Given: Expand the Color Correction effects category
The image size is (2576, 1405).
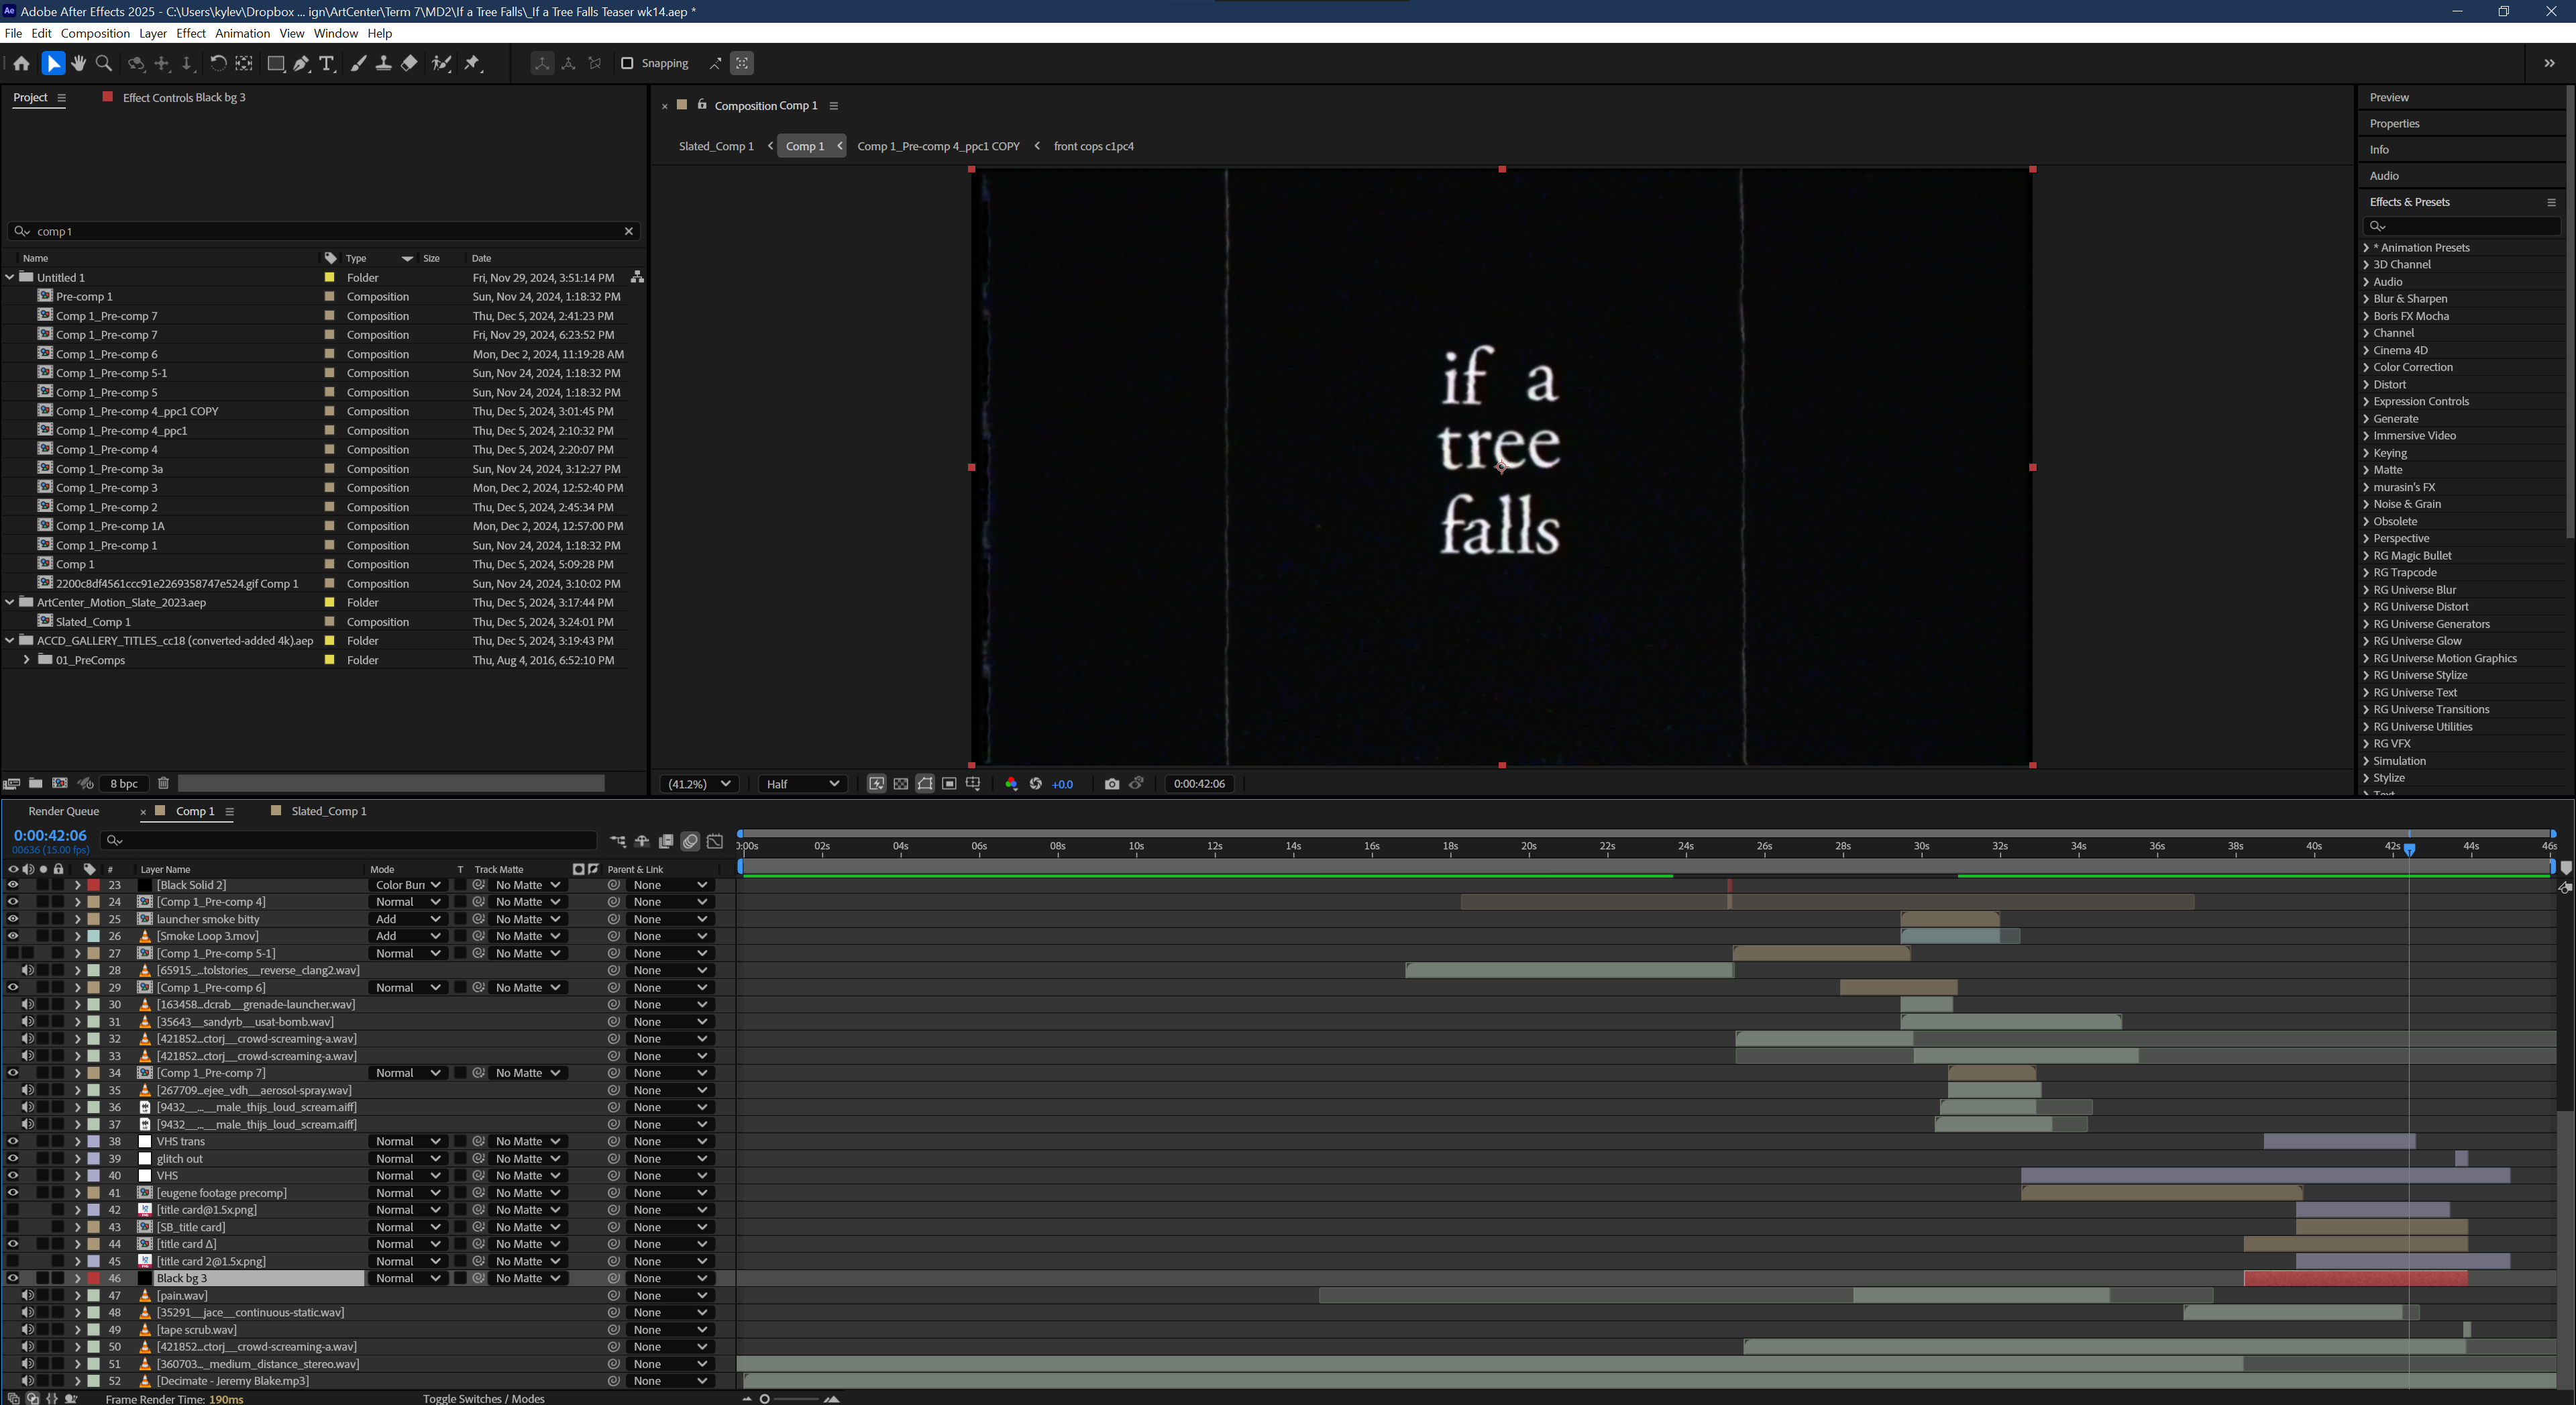Looking at the screenshot, I should coord(2366,367).
